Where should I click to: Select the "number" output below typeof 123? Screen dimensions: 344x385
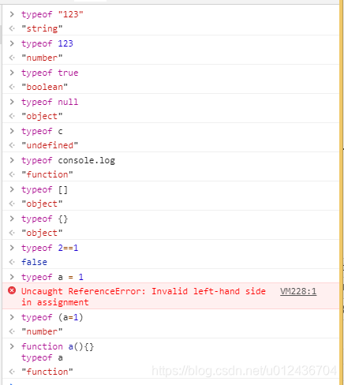tap(42, 58)
